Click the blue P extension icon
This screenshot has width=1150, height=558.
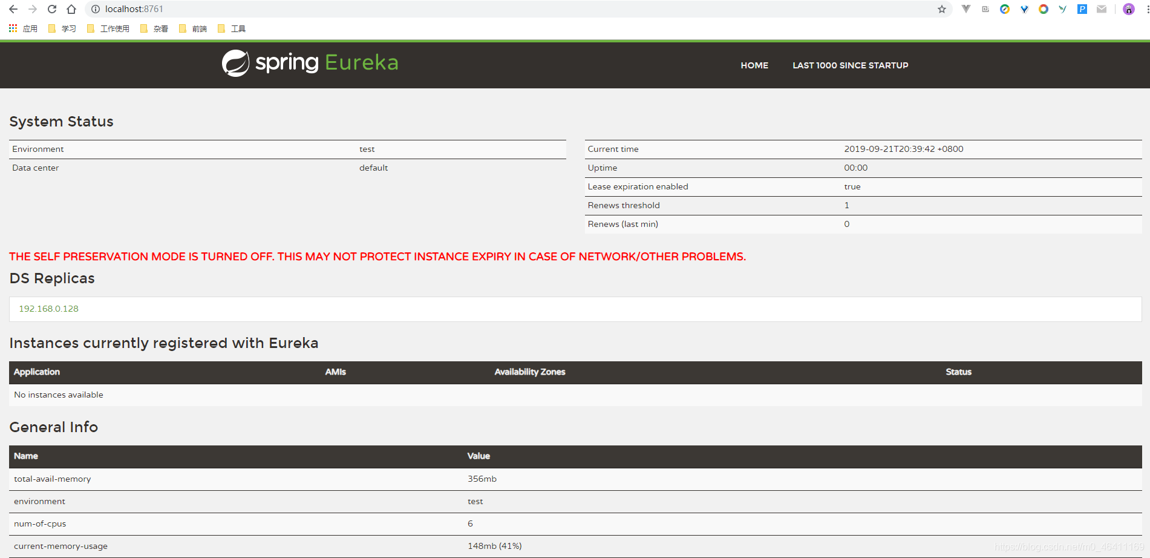(x=1082, y=9)
